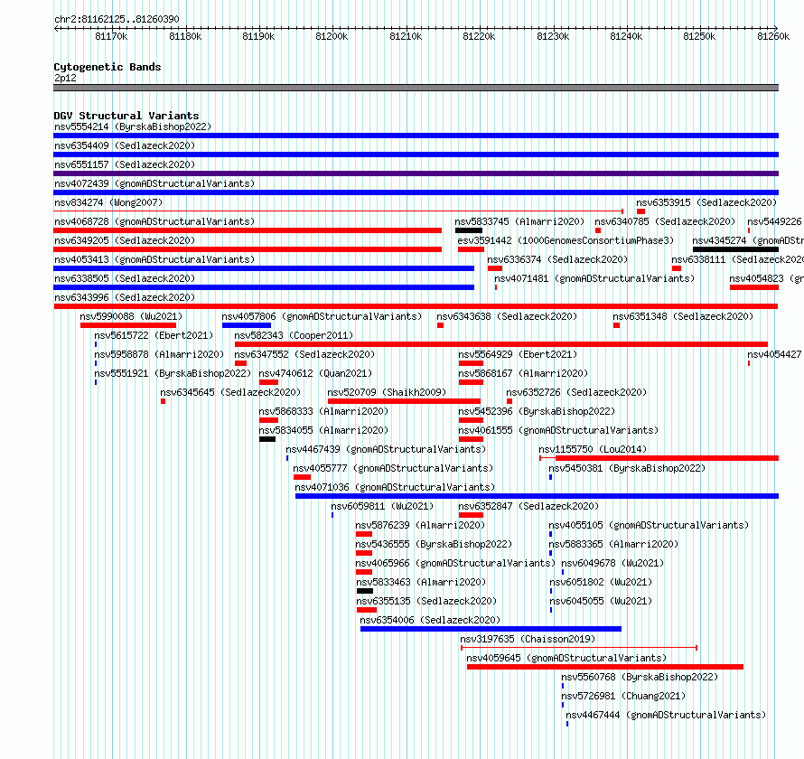Open the nsv6351348 (Sedlazeck2020) label
Screen dimensions: 804x759
(x=683, y=316)
